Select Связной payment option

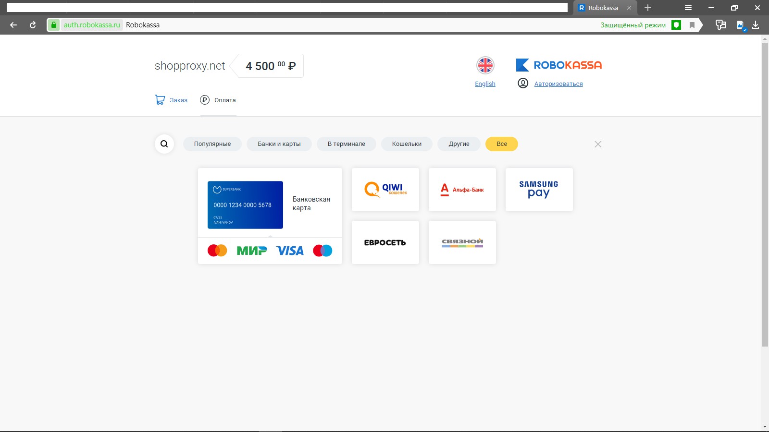coord(462,242)
